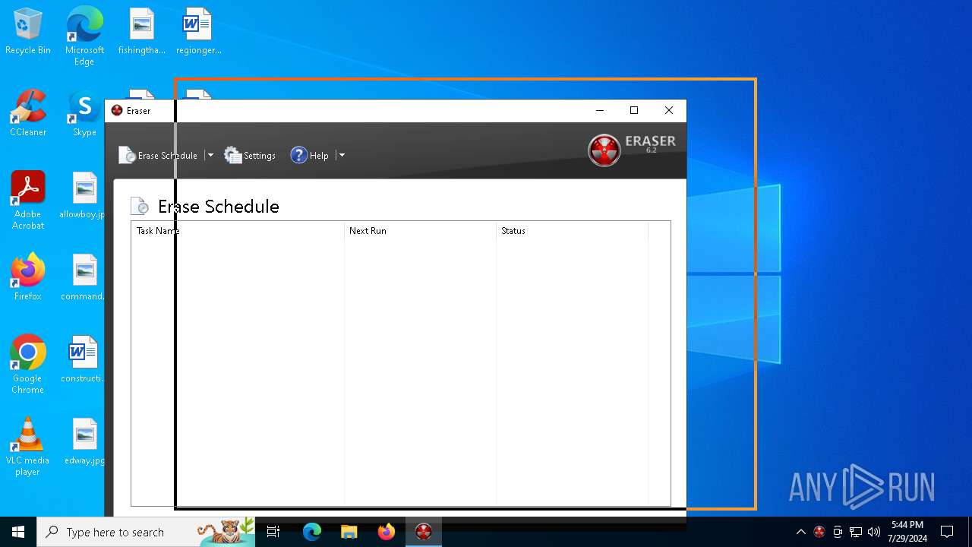The image size is (972, 547).
Task: Select the Skype desktop shortcut
Action: pos(84,114)
